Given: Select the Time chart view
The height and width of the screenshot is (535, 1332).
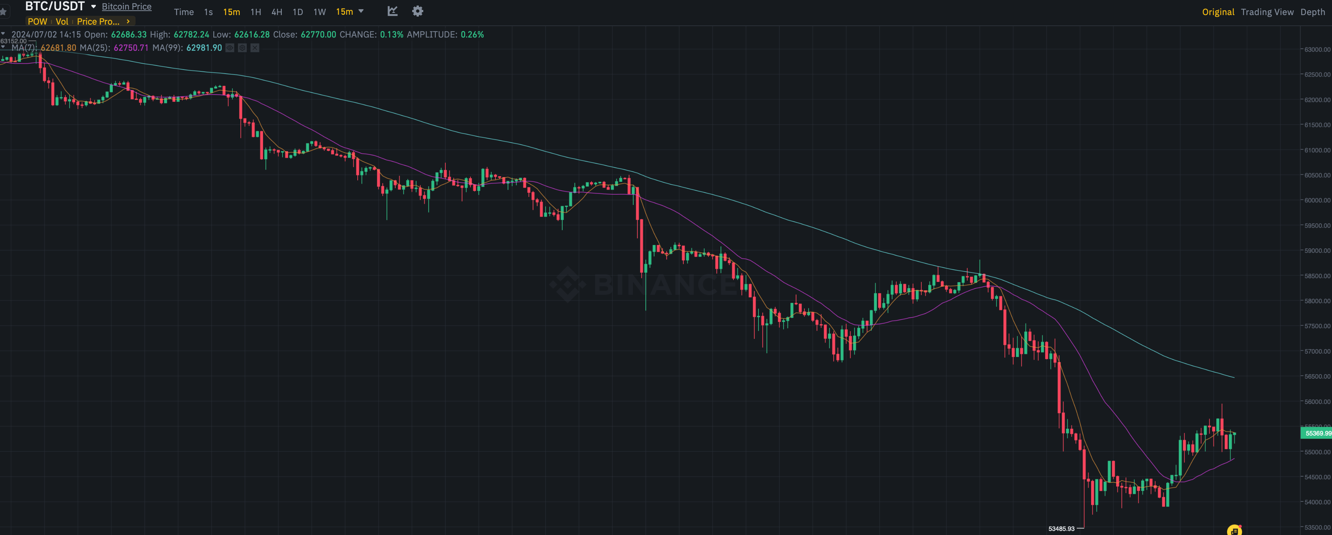Looking at the screenshot, I should click(183, 12).
